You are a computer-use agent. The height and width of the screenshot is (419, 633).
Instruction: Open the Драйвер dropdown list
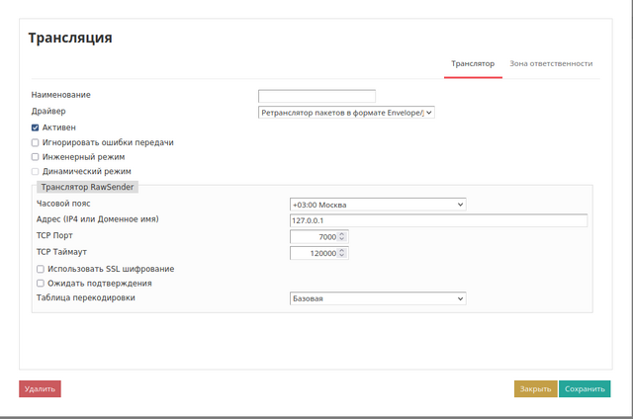[346, 113]
